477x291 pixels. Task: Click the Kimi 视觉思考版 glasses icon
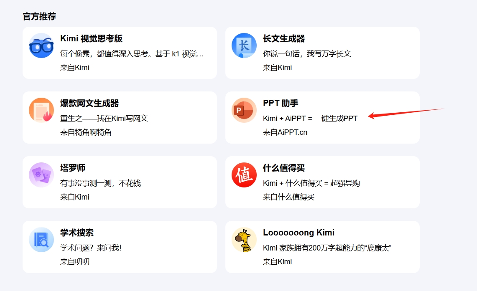[x=41, y=46]
